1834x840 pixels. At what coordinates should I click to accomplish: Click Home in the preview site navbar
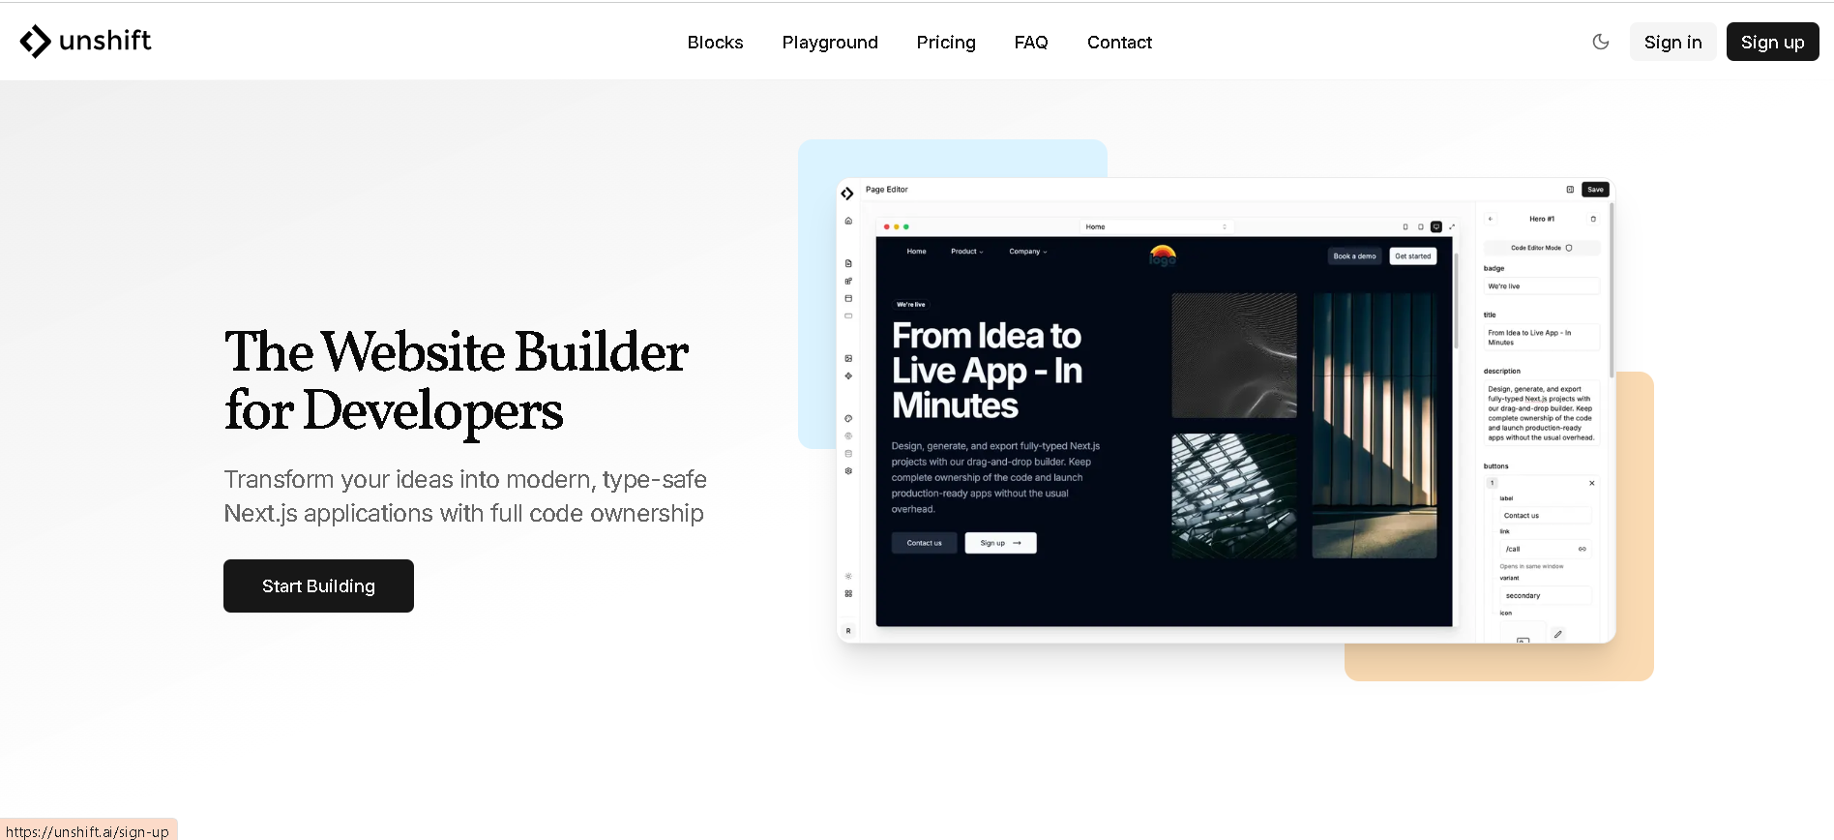point(916,252)
